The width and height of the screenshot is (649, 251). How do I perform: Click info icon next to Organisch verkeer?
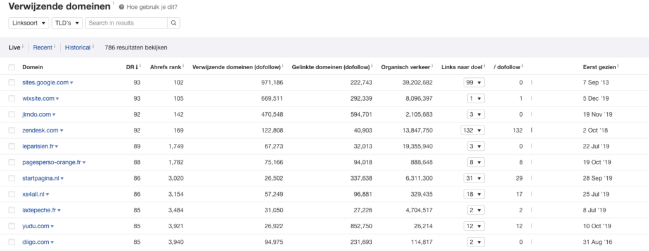pyautogui.click(x=432, y=65)
